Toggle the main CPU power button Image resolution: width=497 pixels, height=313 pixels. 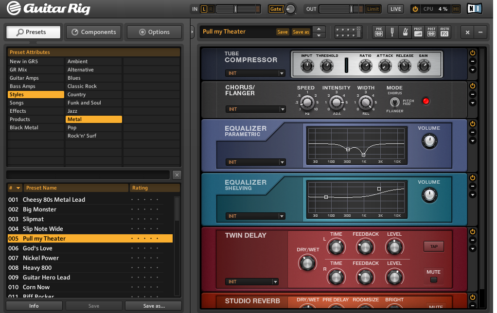[x=415, y=9]
